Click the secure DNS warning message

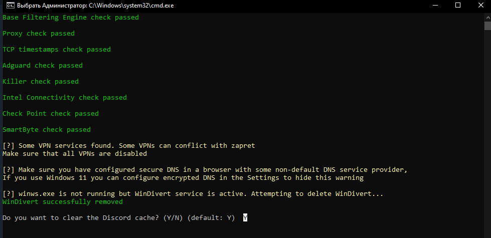tap(205, 174)
